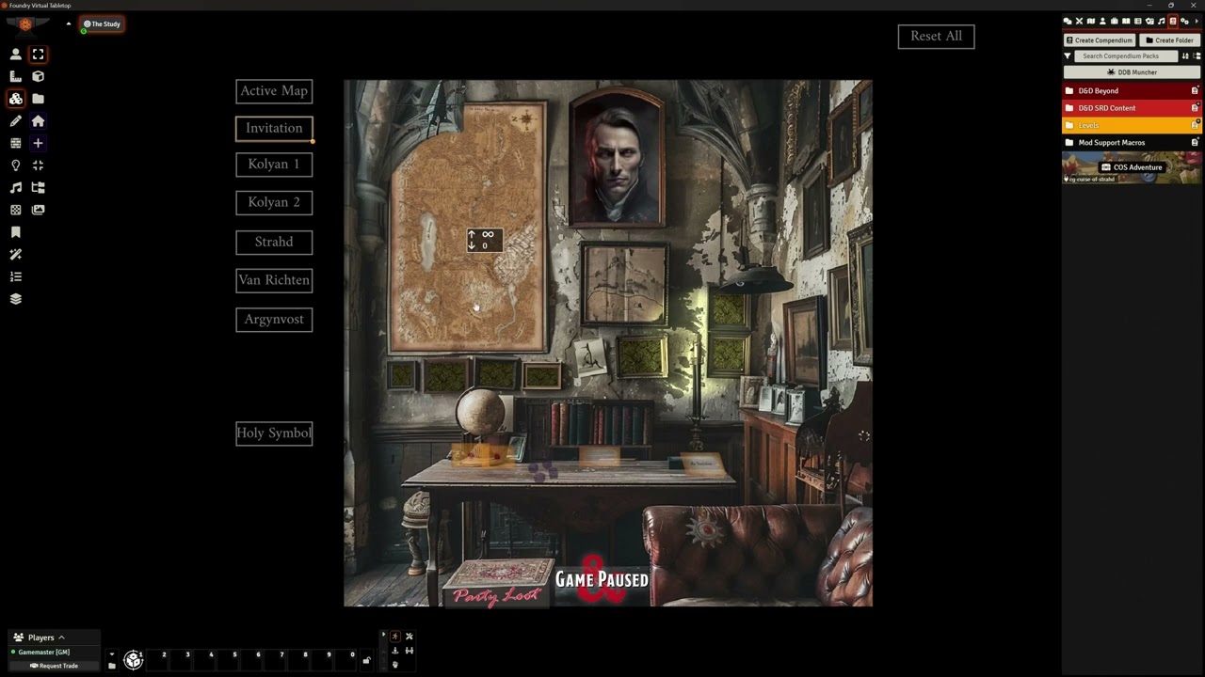Screen dimensions: 1205x677
Task: Expand the Mod Support Macros folder
Action: pyautogui.click(x=1132, y=143)
